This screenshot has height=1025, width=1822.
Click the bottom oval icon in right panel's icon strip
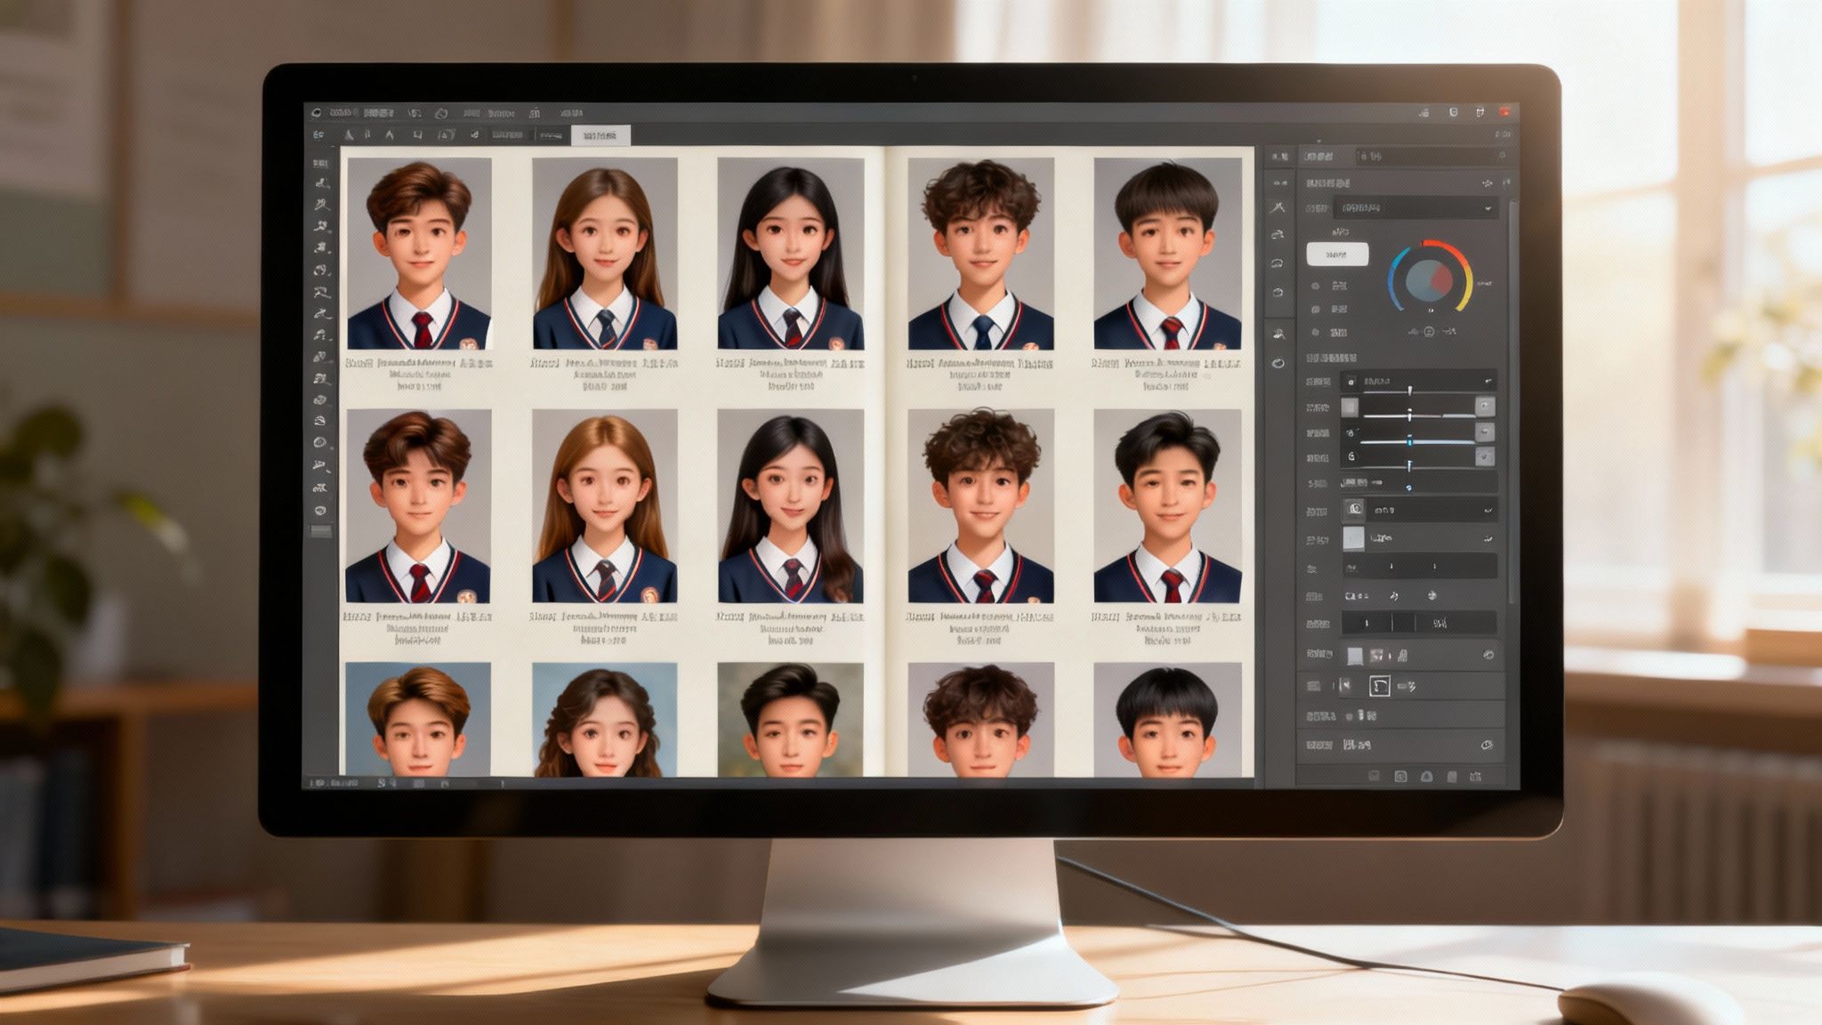click(1278, 363)
